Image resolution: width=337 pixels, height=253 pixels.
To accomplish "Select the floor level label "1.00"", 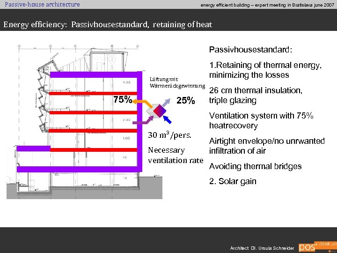I will [x=126, y=138].
